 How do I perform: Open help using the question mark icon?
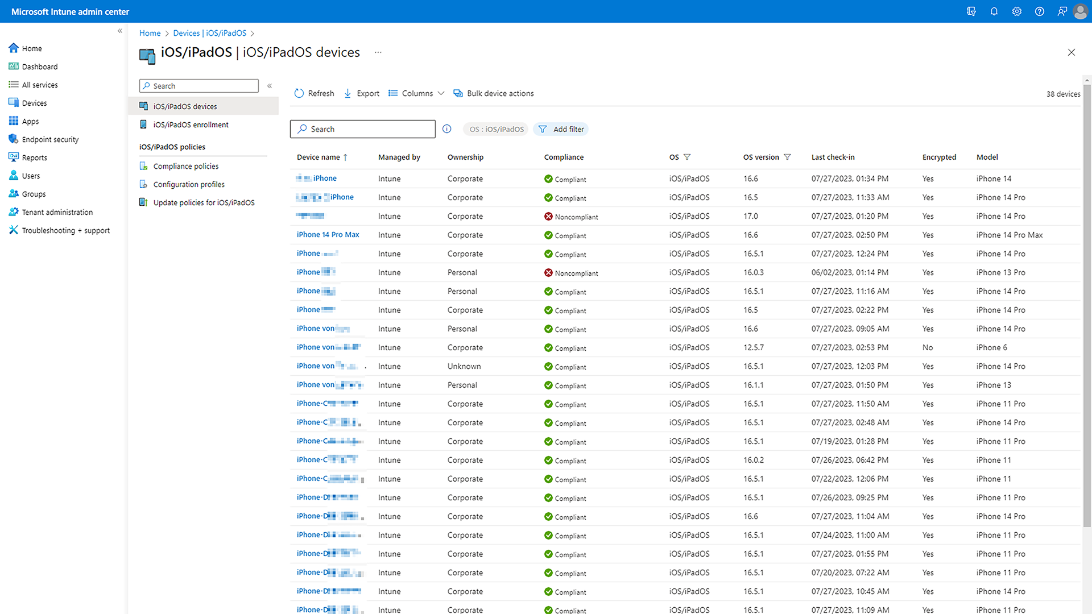coord(1040,11)
